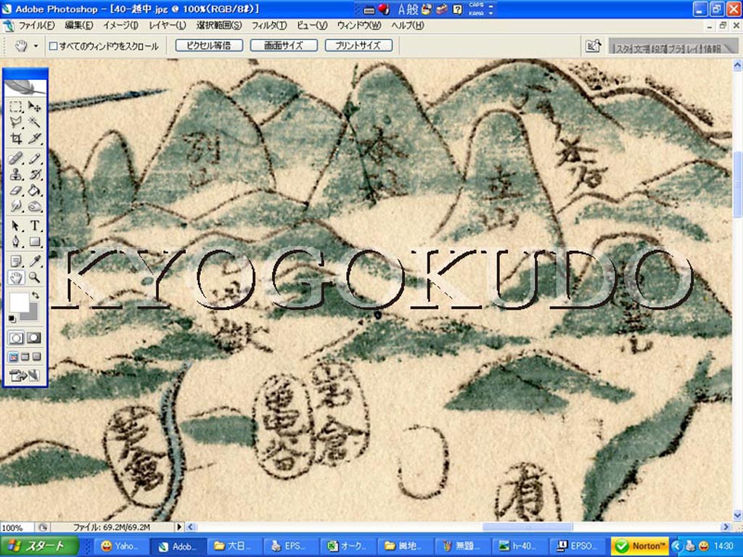Open the 文字 palette tab in well
743x557 pixels.
pos(643,49)
